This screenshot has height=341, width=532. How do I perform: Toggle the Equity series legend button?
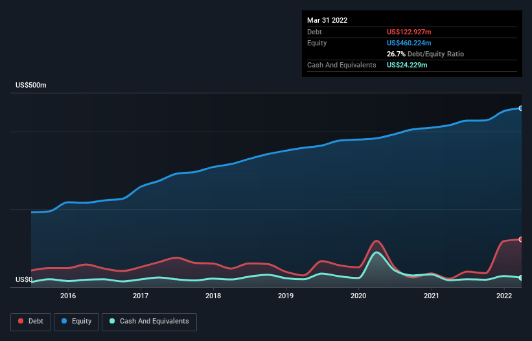tap(76, 322)
